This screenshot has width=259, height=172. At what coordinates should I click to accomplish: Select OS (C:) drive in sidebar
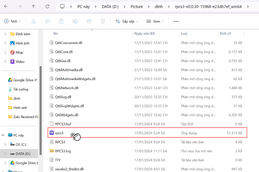(x=18, y=145)
